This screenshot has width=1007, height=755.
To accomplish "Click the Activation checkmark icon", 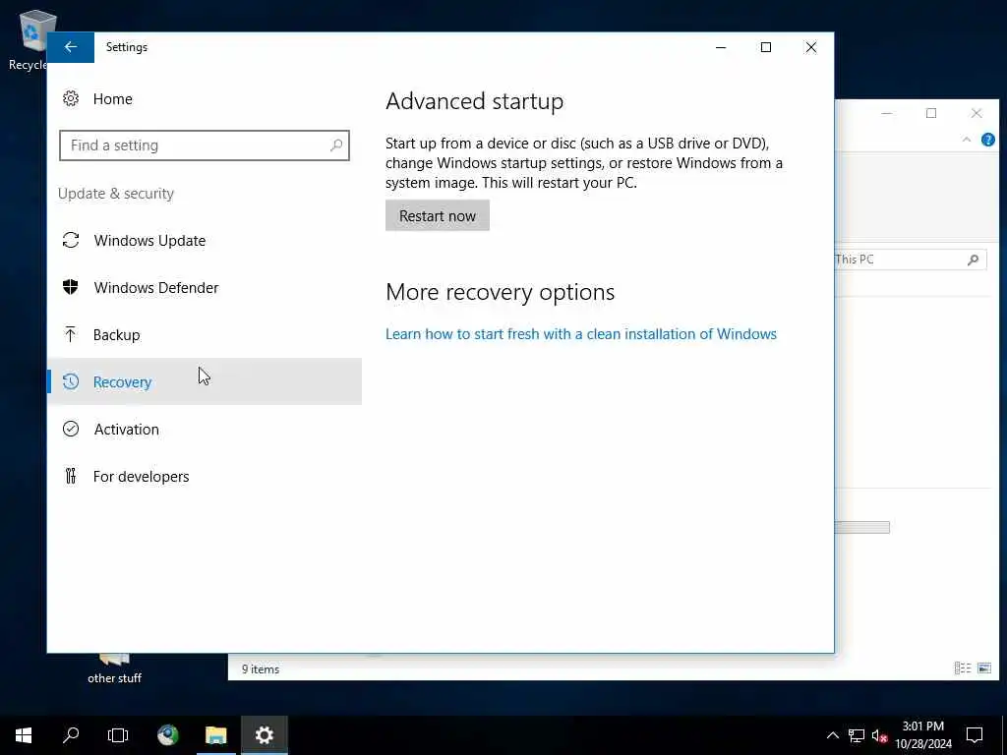I will point(71,429).
